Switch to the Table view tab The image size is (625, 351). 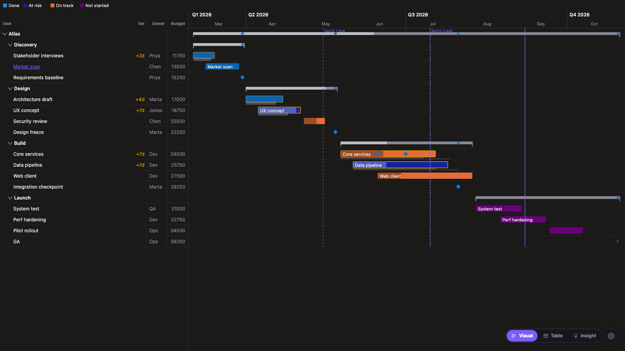tap(553, 336)
